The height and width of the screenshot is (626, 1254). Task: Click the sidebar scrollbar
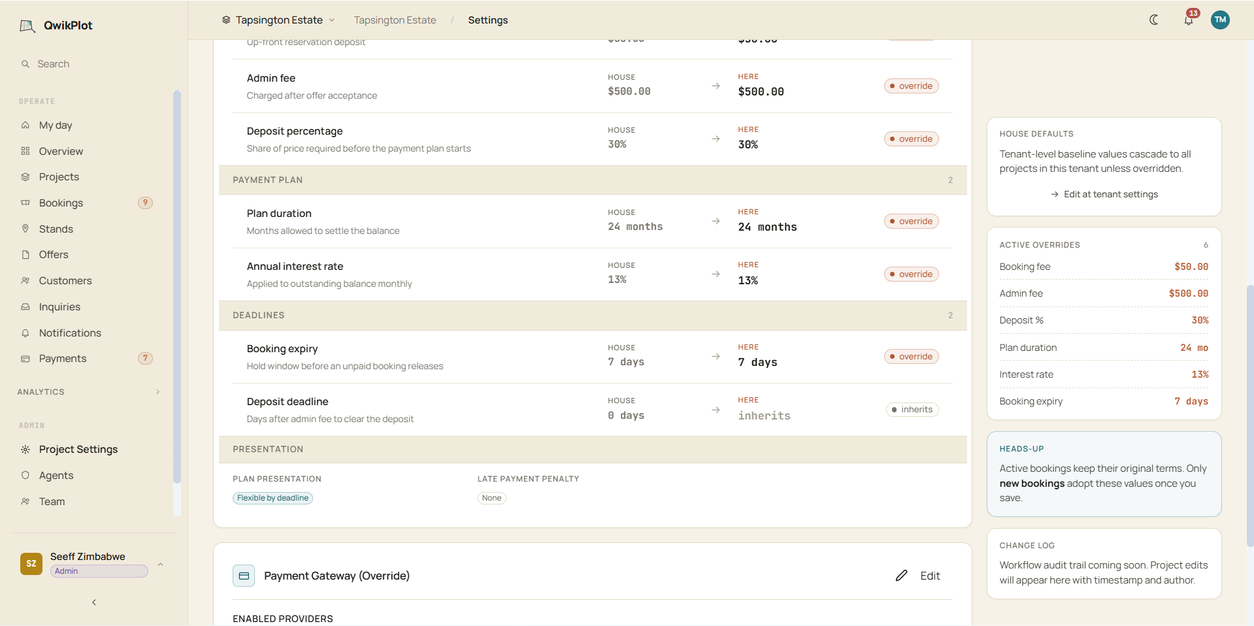(x=176, y=288)
